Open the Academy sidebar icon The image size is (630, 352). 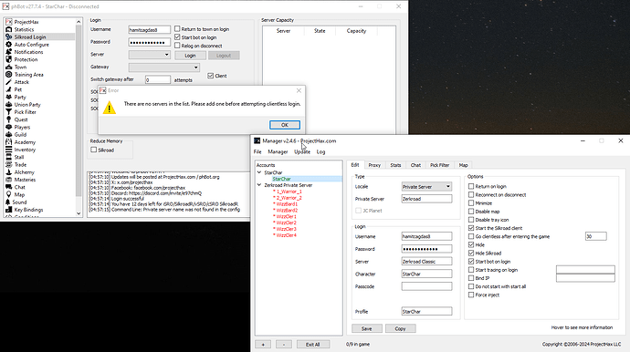pos(9,142)
